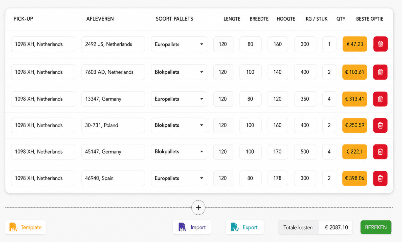Click the SOORT PALLETS column header
This screenshot has width=402, height=242.
(x=174, y=19)
